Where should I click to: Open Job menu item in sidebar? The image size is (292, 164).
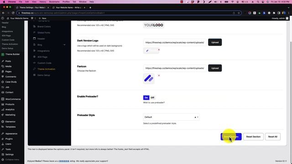[7, 87]
